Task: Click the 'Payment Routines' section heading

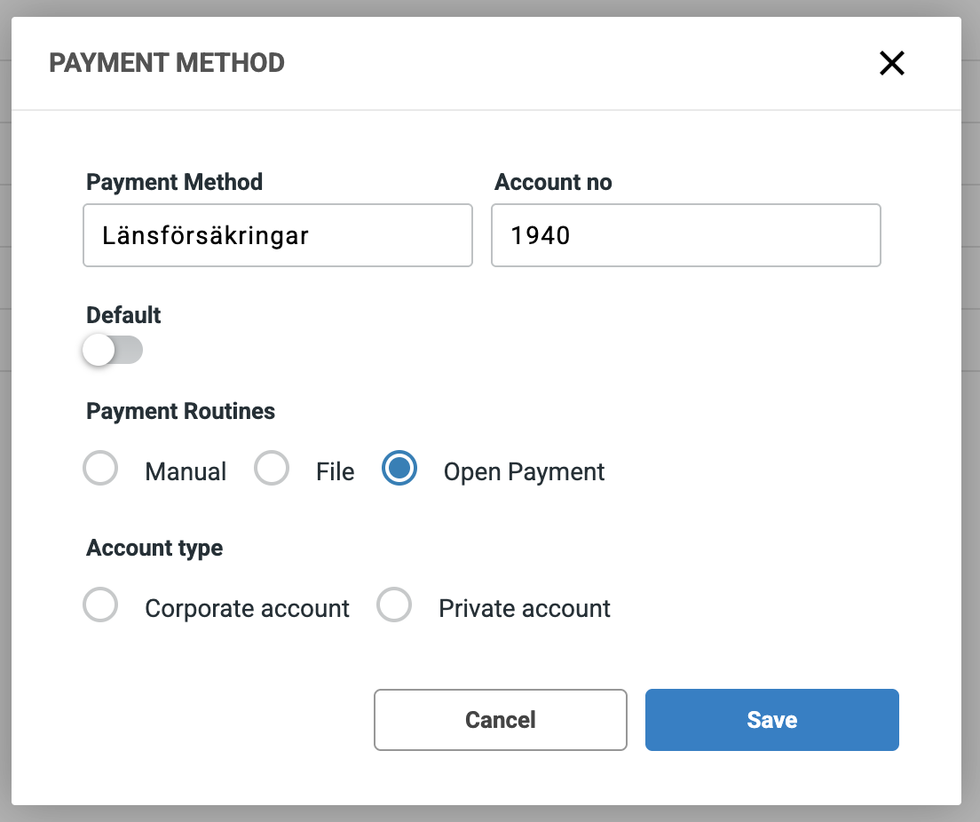Action: [x=180, y=412]
